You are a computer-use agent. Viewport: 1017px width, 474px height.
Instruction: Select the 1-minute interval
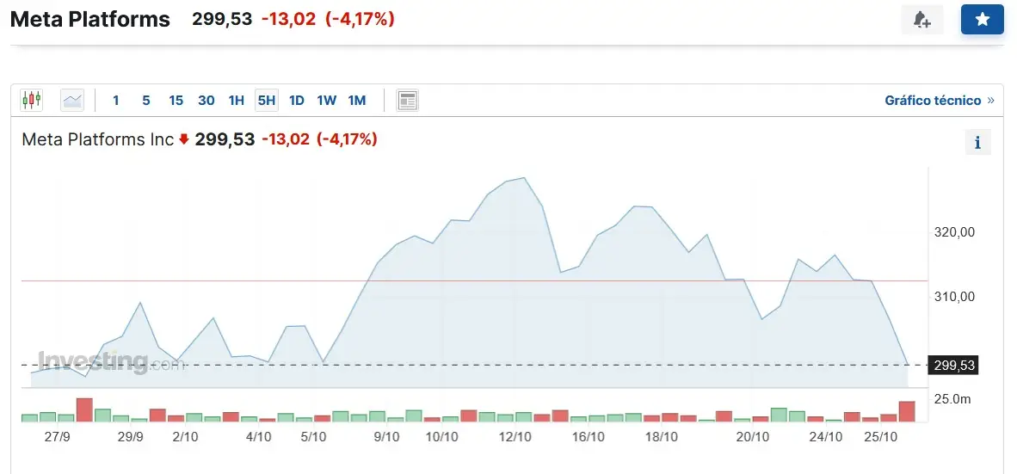point(116,100)
